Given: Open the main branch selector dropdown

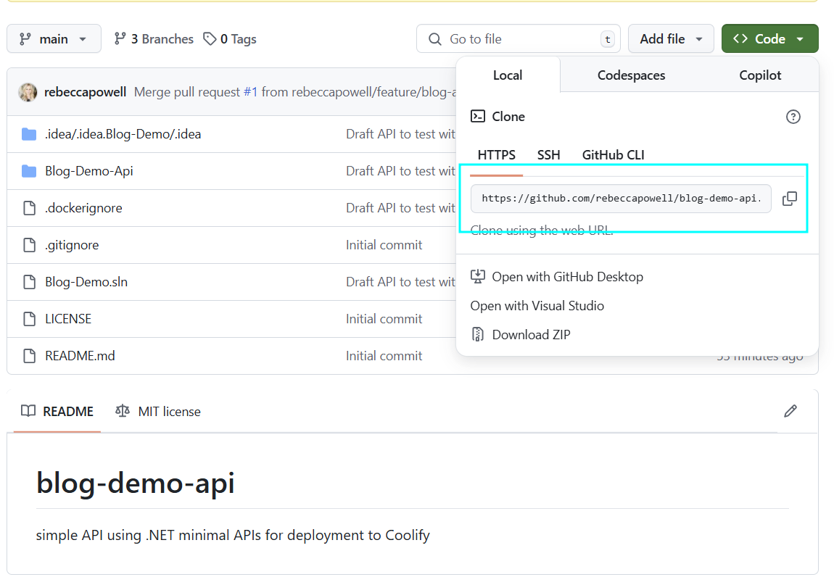Looking at the screenshot, I should click(x=54, y=38).
